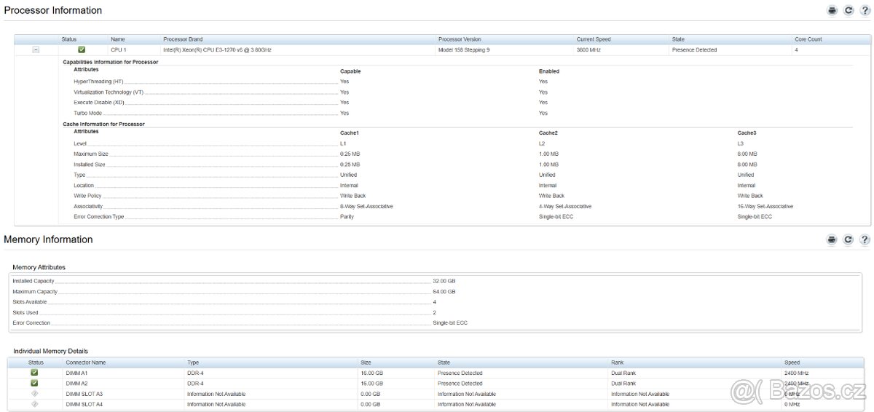Click the Error Correction Type attribute label
Viewport: 874px width, 412px height.
99,217
